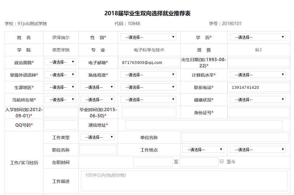Click the 单位名称 company name field
The image size is (294, 195).
coord(235,137)
